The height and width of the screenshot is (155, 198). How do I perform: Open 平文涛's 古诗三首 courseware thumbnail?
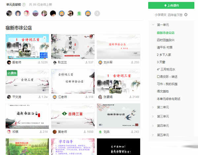point(27,81)
